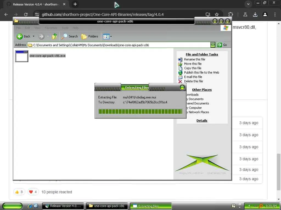Switch to Extracting Files taskbar button
This screenshot has width=281, height=210.
[151, 206]
